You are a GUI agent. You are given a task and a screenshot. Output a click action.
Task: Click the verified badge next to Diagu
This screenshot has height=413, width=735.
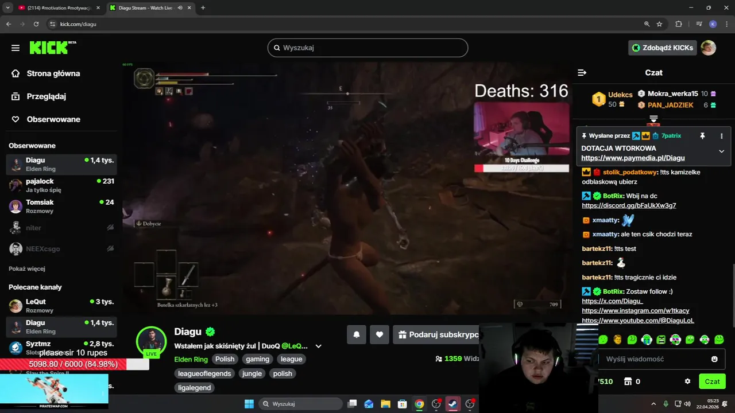click(x=210, y=332)
